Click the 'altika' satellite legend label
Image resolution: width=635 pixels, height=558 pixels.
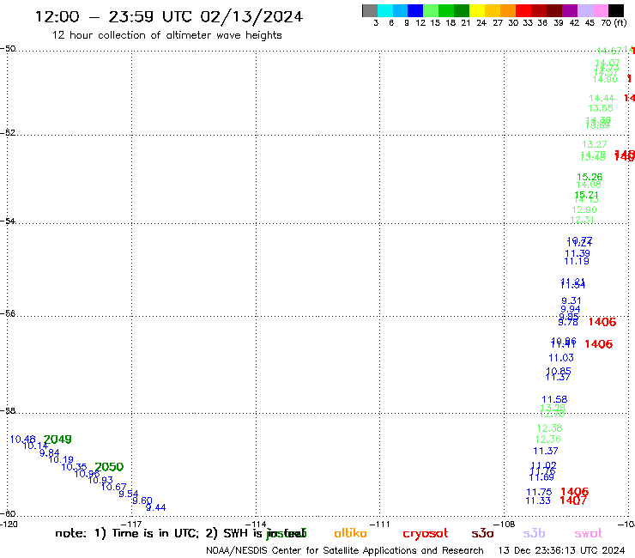coord(350,533)
